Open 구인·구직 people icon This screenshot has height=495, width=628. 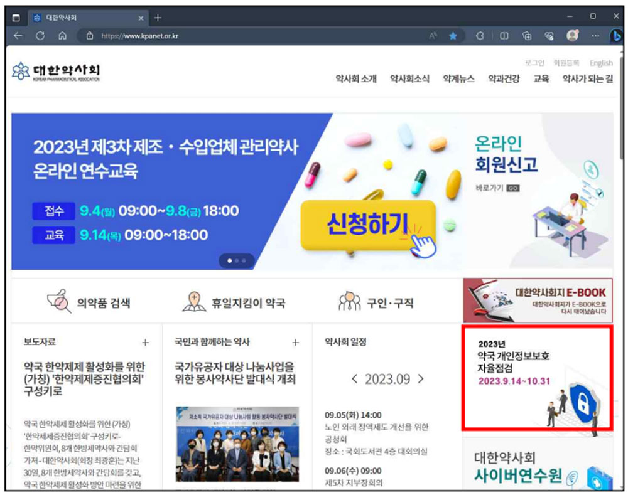[350, 301]
